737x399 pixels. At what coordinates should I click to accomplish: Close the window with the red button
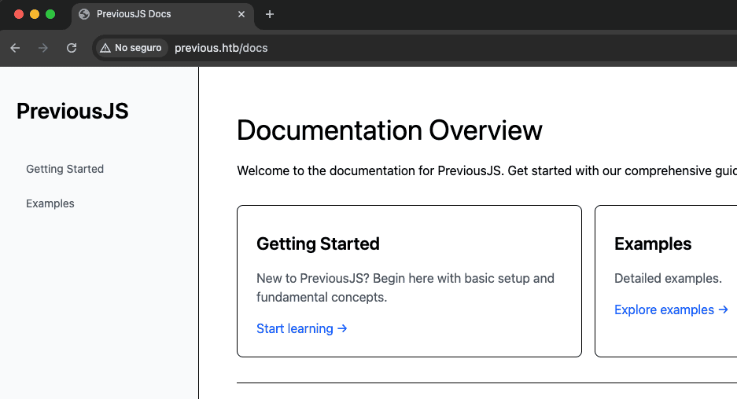coord(19,14)
